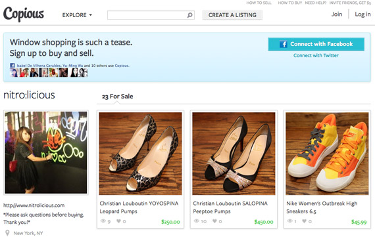The image size is (375, 239).
Task: Open Christian Louboutin SALOPINA Peeptoe Pumps title
Action: (x=230, y=207)
